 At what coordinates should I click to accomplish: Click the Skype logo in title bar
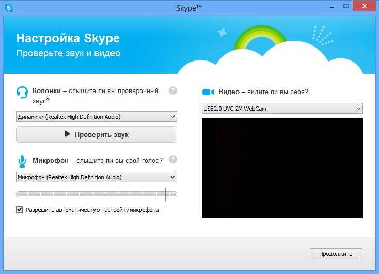[9, 8]
